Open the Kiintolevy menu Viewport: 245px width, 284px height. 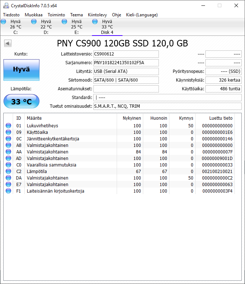(97, 15)
